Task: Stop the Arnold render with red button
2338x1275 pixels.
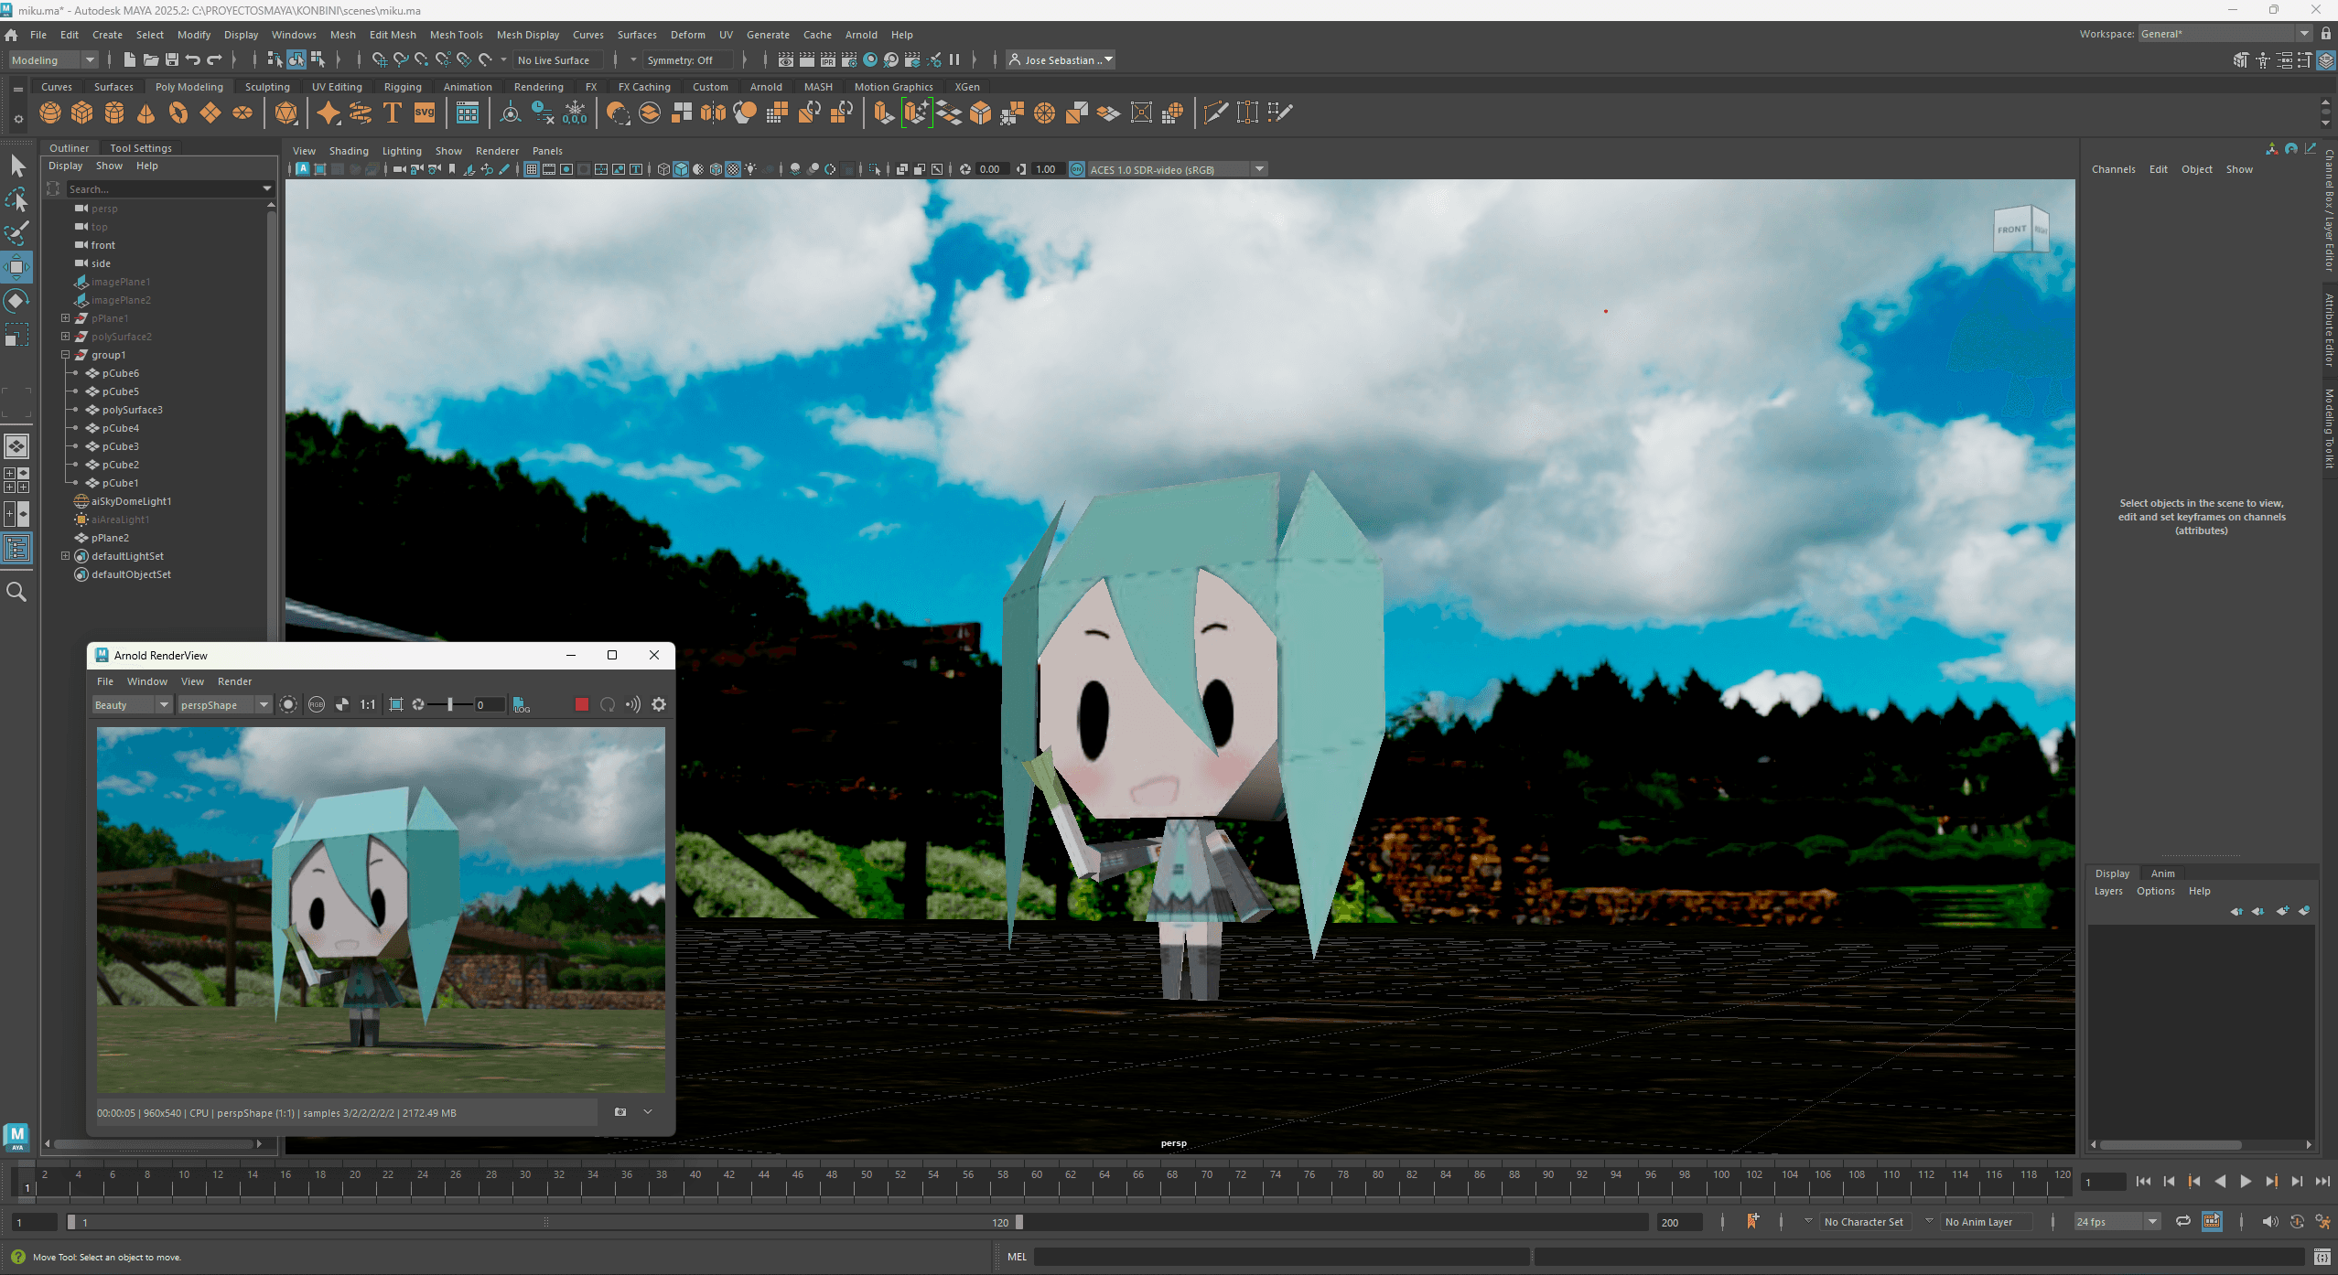Action: pos(581,704)
